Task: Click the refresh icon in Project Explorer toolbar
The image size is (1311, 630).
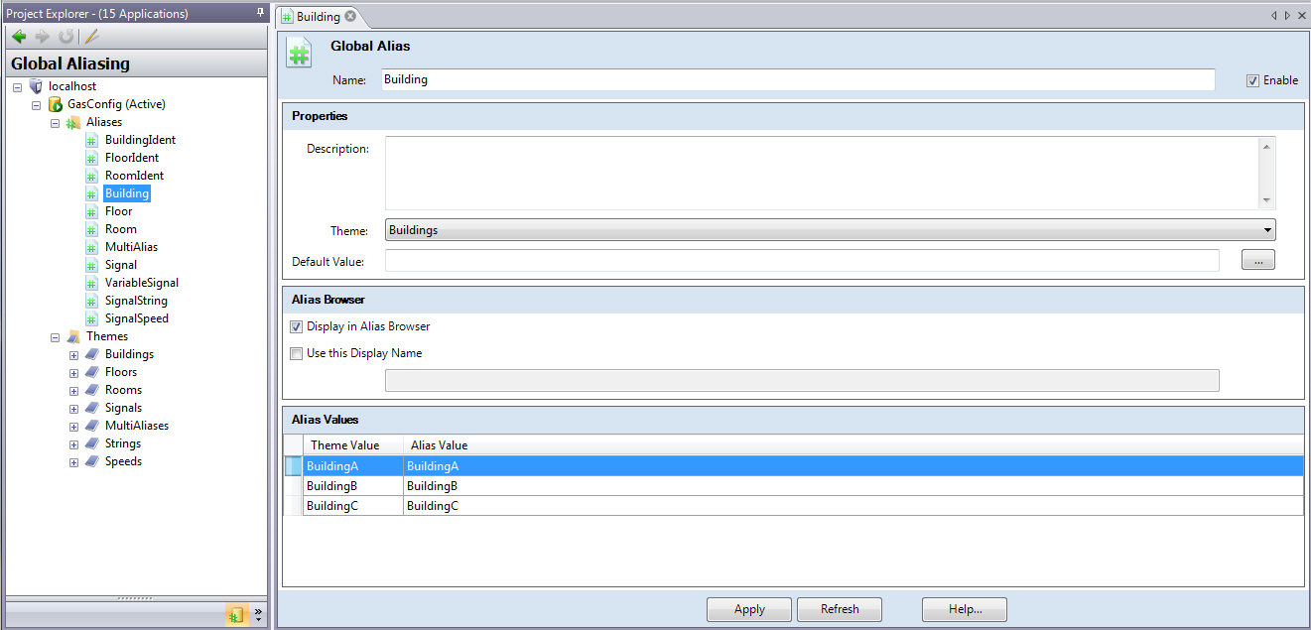Action: tap(66, 37)
